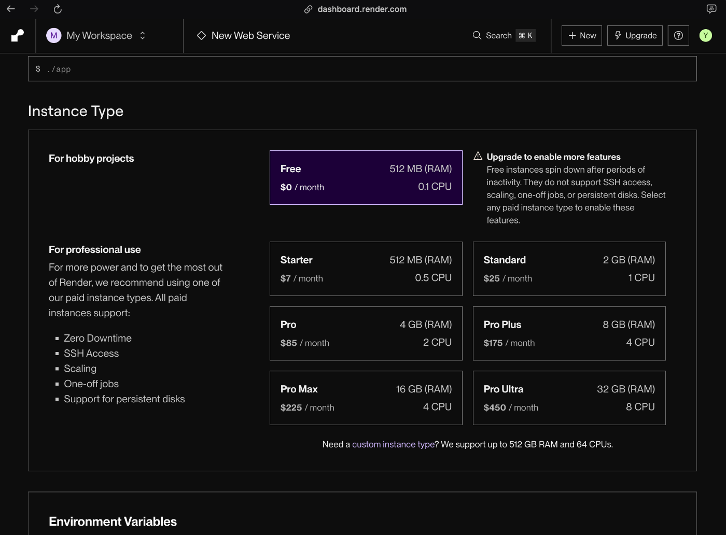Click the M workspace avatar

(54, 35)
